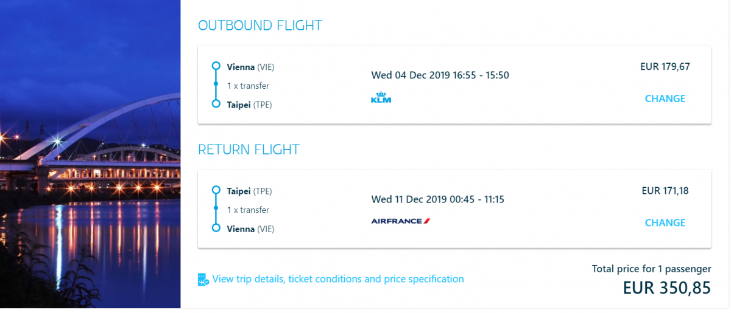This screenshot has width=731, height=313.
Task: Click the outbound Vienna departure circle marker
Action: click(216, 66)
